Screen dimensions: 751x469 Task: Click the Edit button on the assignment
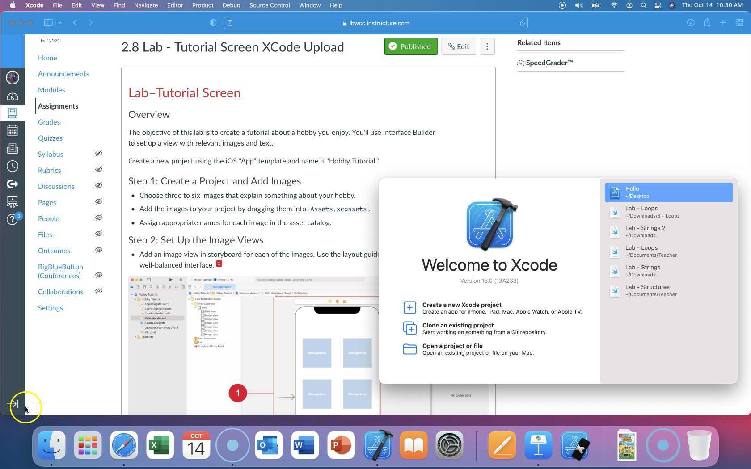coord(458,46)
